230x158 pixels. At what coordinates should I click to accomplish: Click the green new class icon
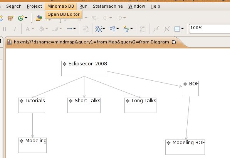coord(20,18)
